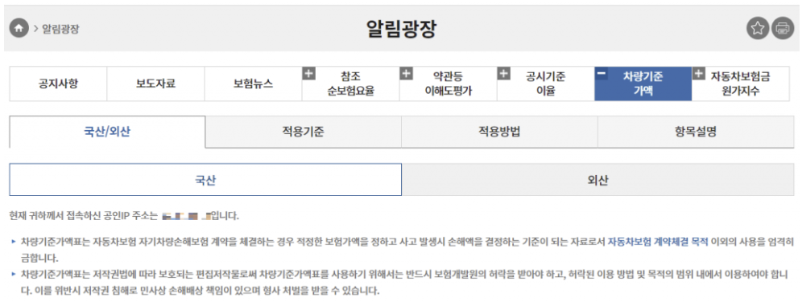Click the 알림광장 breadcrumb link
This screenshot has width=802, height=306.
(x=60, y=29)
